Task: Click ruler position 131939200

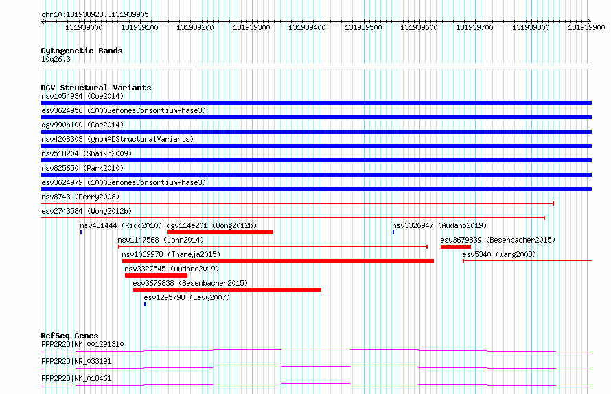Action: point(195,27)
